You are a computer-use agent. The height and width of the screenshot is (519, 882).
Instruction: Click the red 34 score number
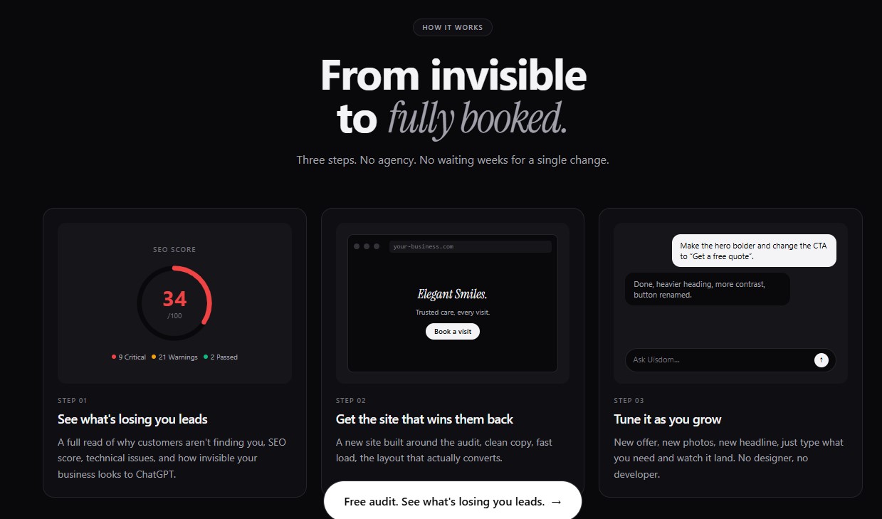click(174, 298)
